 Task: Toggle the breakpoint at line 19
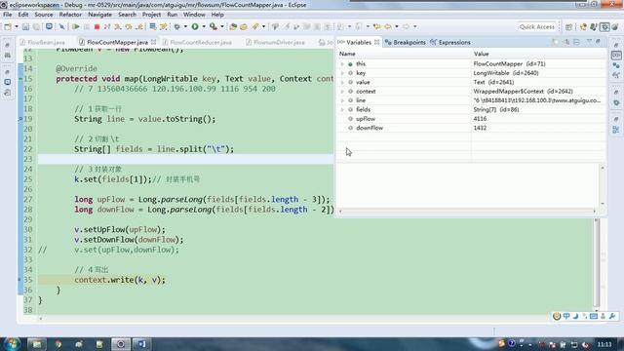click(x=20, y=119)
